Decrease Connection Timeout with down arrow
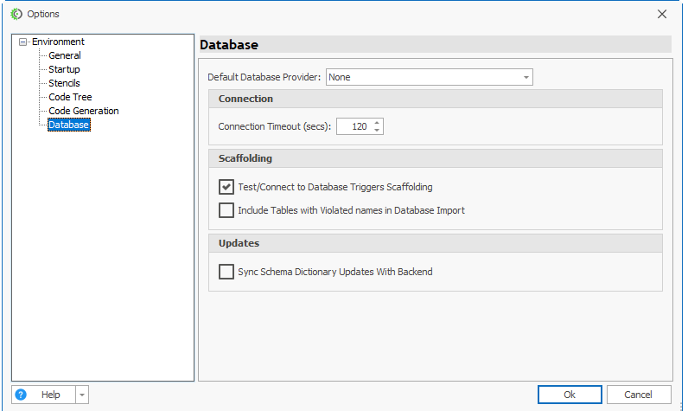This screenshot has width=688, height=411. coord(377,131)
